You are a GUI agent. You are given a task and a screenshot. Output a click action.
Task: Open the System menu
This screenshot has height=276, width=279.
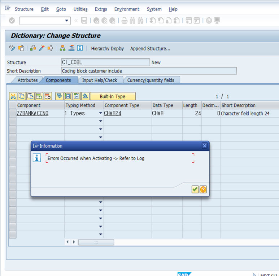pos(154,9)
